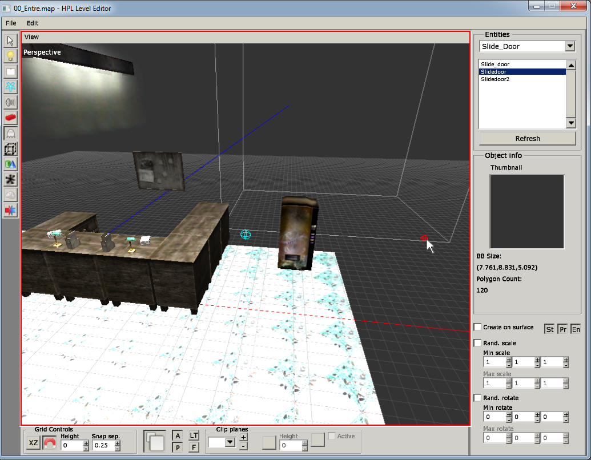Open the File menu
The height and width of the screenshot is (460, 591).
(11, 23)
